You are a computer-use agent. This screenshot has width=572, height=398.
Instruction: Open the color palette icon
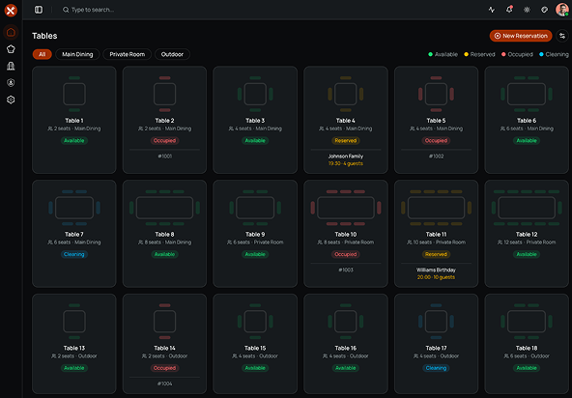pos(544,10)
